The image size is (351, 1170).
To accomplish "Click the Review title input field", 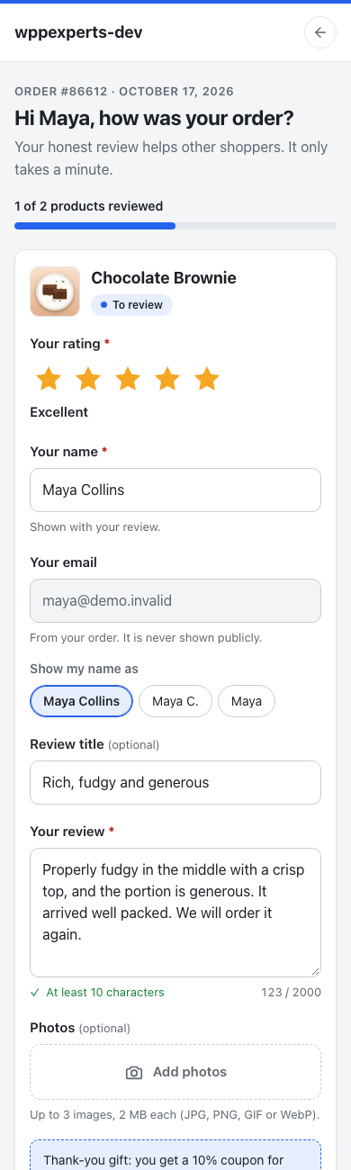I will [175, 782].
